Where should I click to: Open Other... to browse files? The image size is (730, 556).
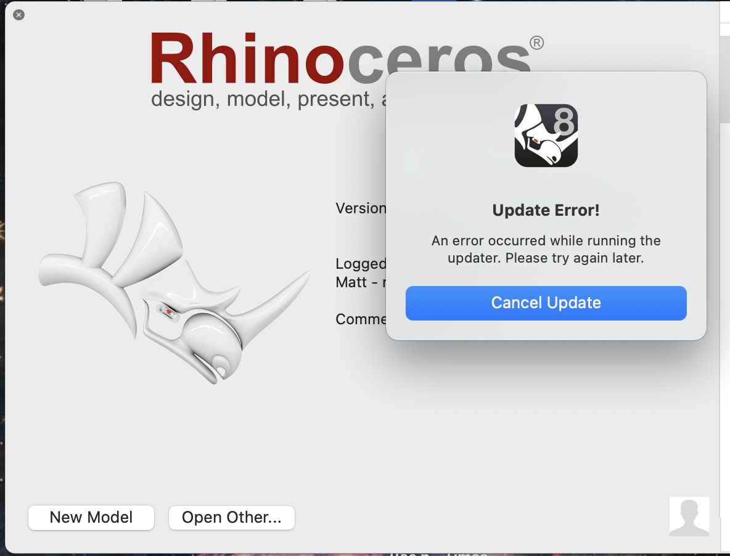(x=231, y=518)
